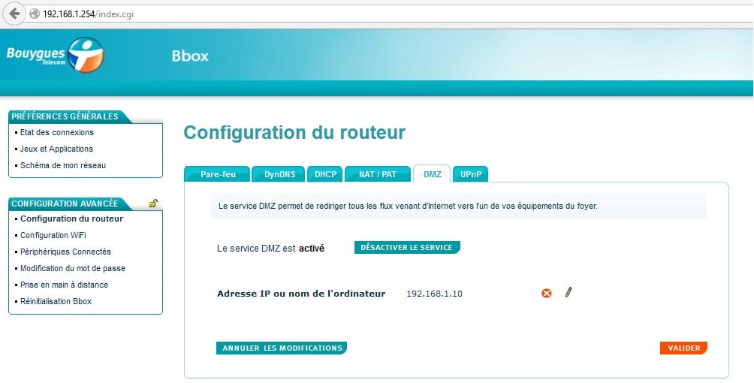This screenshot has height=383, width=754.
Task: Click Annuler les modifications button
Action: coord(282,348)
